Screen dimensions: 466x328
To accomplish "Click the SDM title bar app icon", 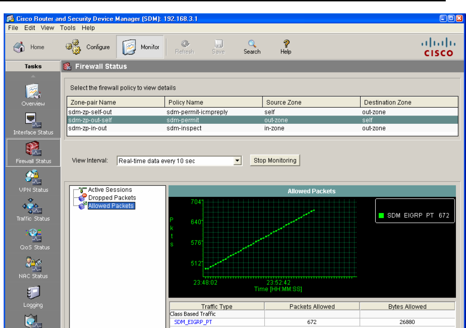I will (x=11, y=18).
